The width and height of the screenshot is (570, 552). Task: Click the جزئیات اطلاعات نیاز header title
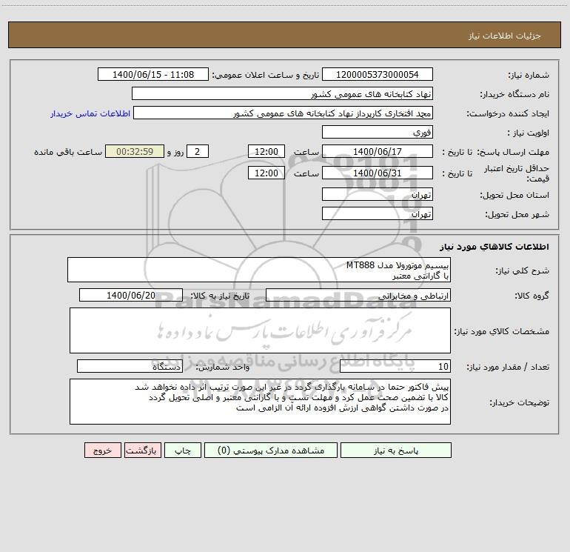[x=505, y=36]
